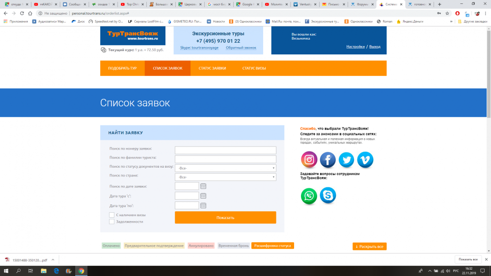Contact staff via WhatsApp icon

(x=309, y=196)
